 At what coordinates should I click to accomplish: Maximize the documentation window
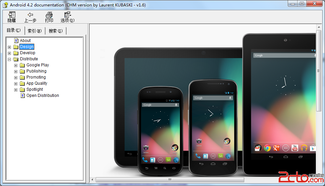(x=302, y=4)
